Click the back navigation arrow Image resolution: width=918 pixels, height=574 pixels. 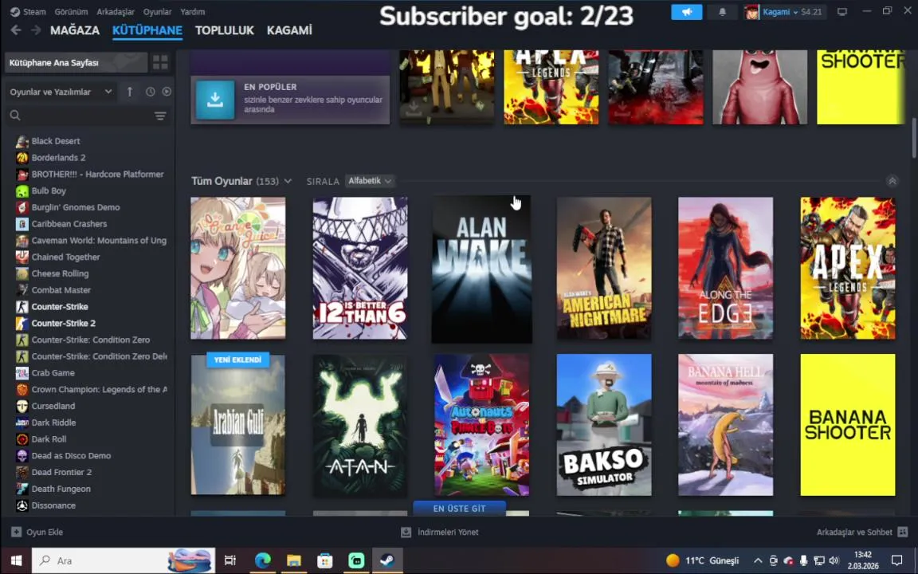pos(16,29)
